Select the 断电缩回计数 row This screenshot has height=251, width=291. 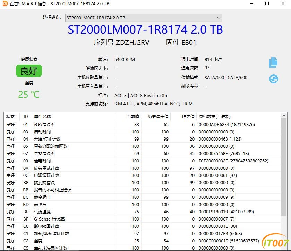[x=142, y=226]
